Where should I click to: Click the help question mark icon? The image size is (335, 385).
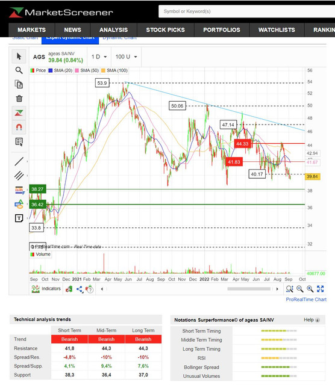point(90,289)
